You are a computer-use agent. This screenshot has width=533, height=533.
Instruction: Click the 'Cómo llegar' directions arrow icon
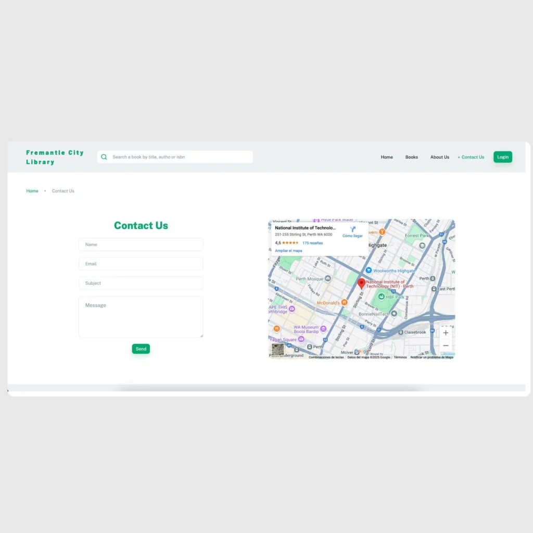pos(352,229)
